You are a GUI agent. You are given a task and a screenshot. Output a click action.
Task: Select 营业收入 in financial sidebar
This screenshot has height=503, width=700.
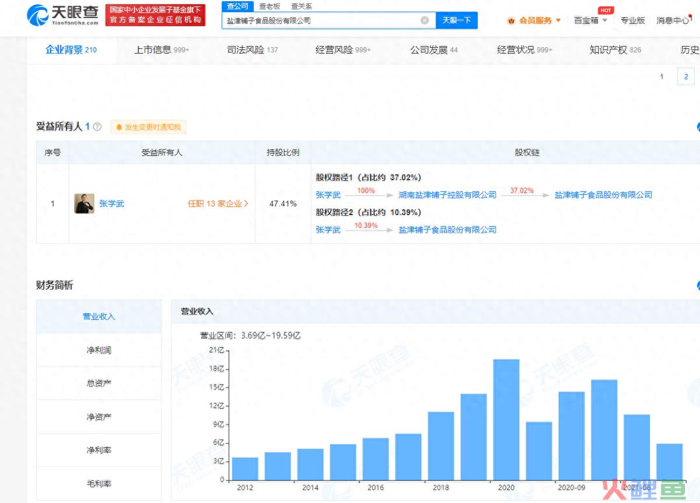(99, 316)
